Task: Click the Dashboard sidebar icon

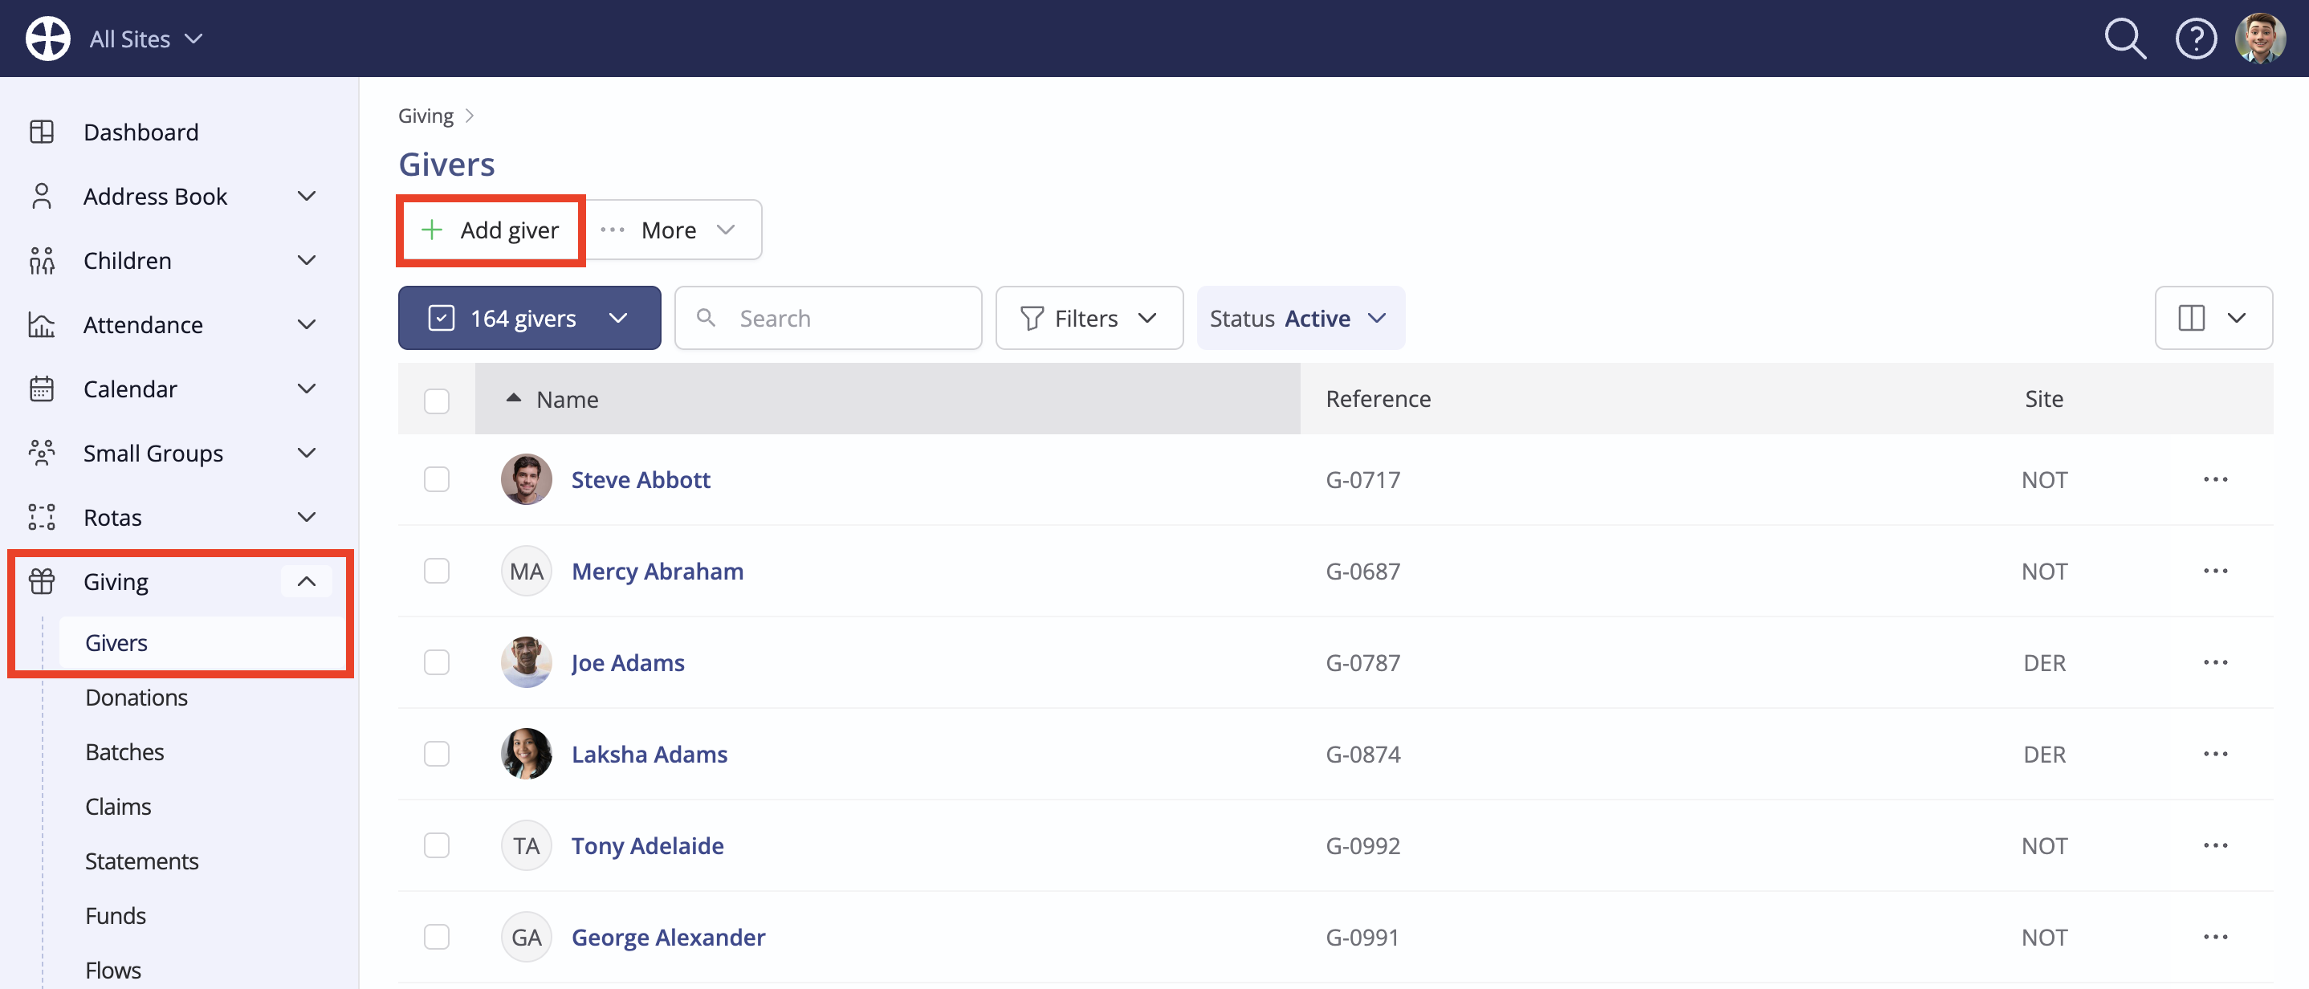Action: click(x=41, y=132)
